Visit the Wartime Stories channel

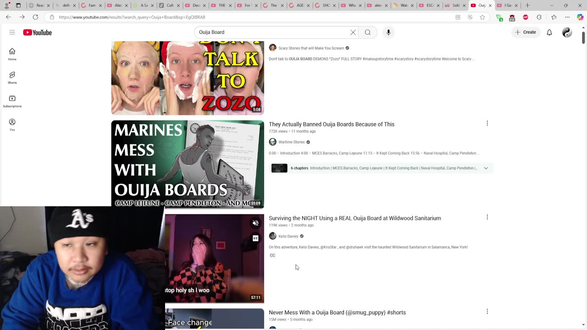pos(292,142)
